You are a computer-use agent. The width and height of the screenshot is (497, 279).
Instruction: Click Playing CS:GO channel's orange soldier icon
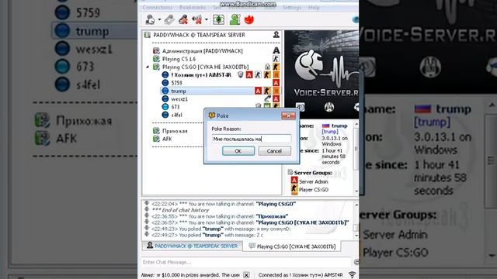coord(276,67)
